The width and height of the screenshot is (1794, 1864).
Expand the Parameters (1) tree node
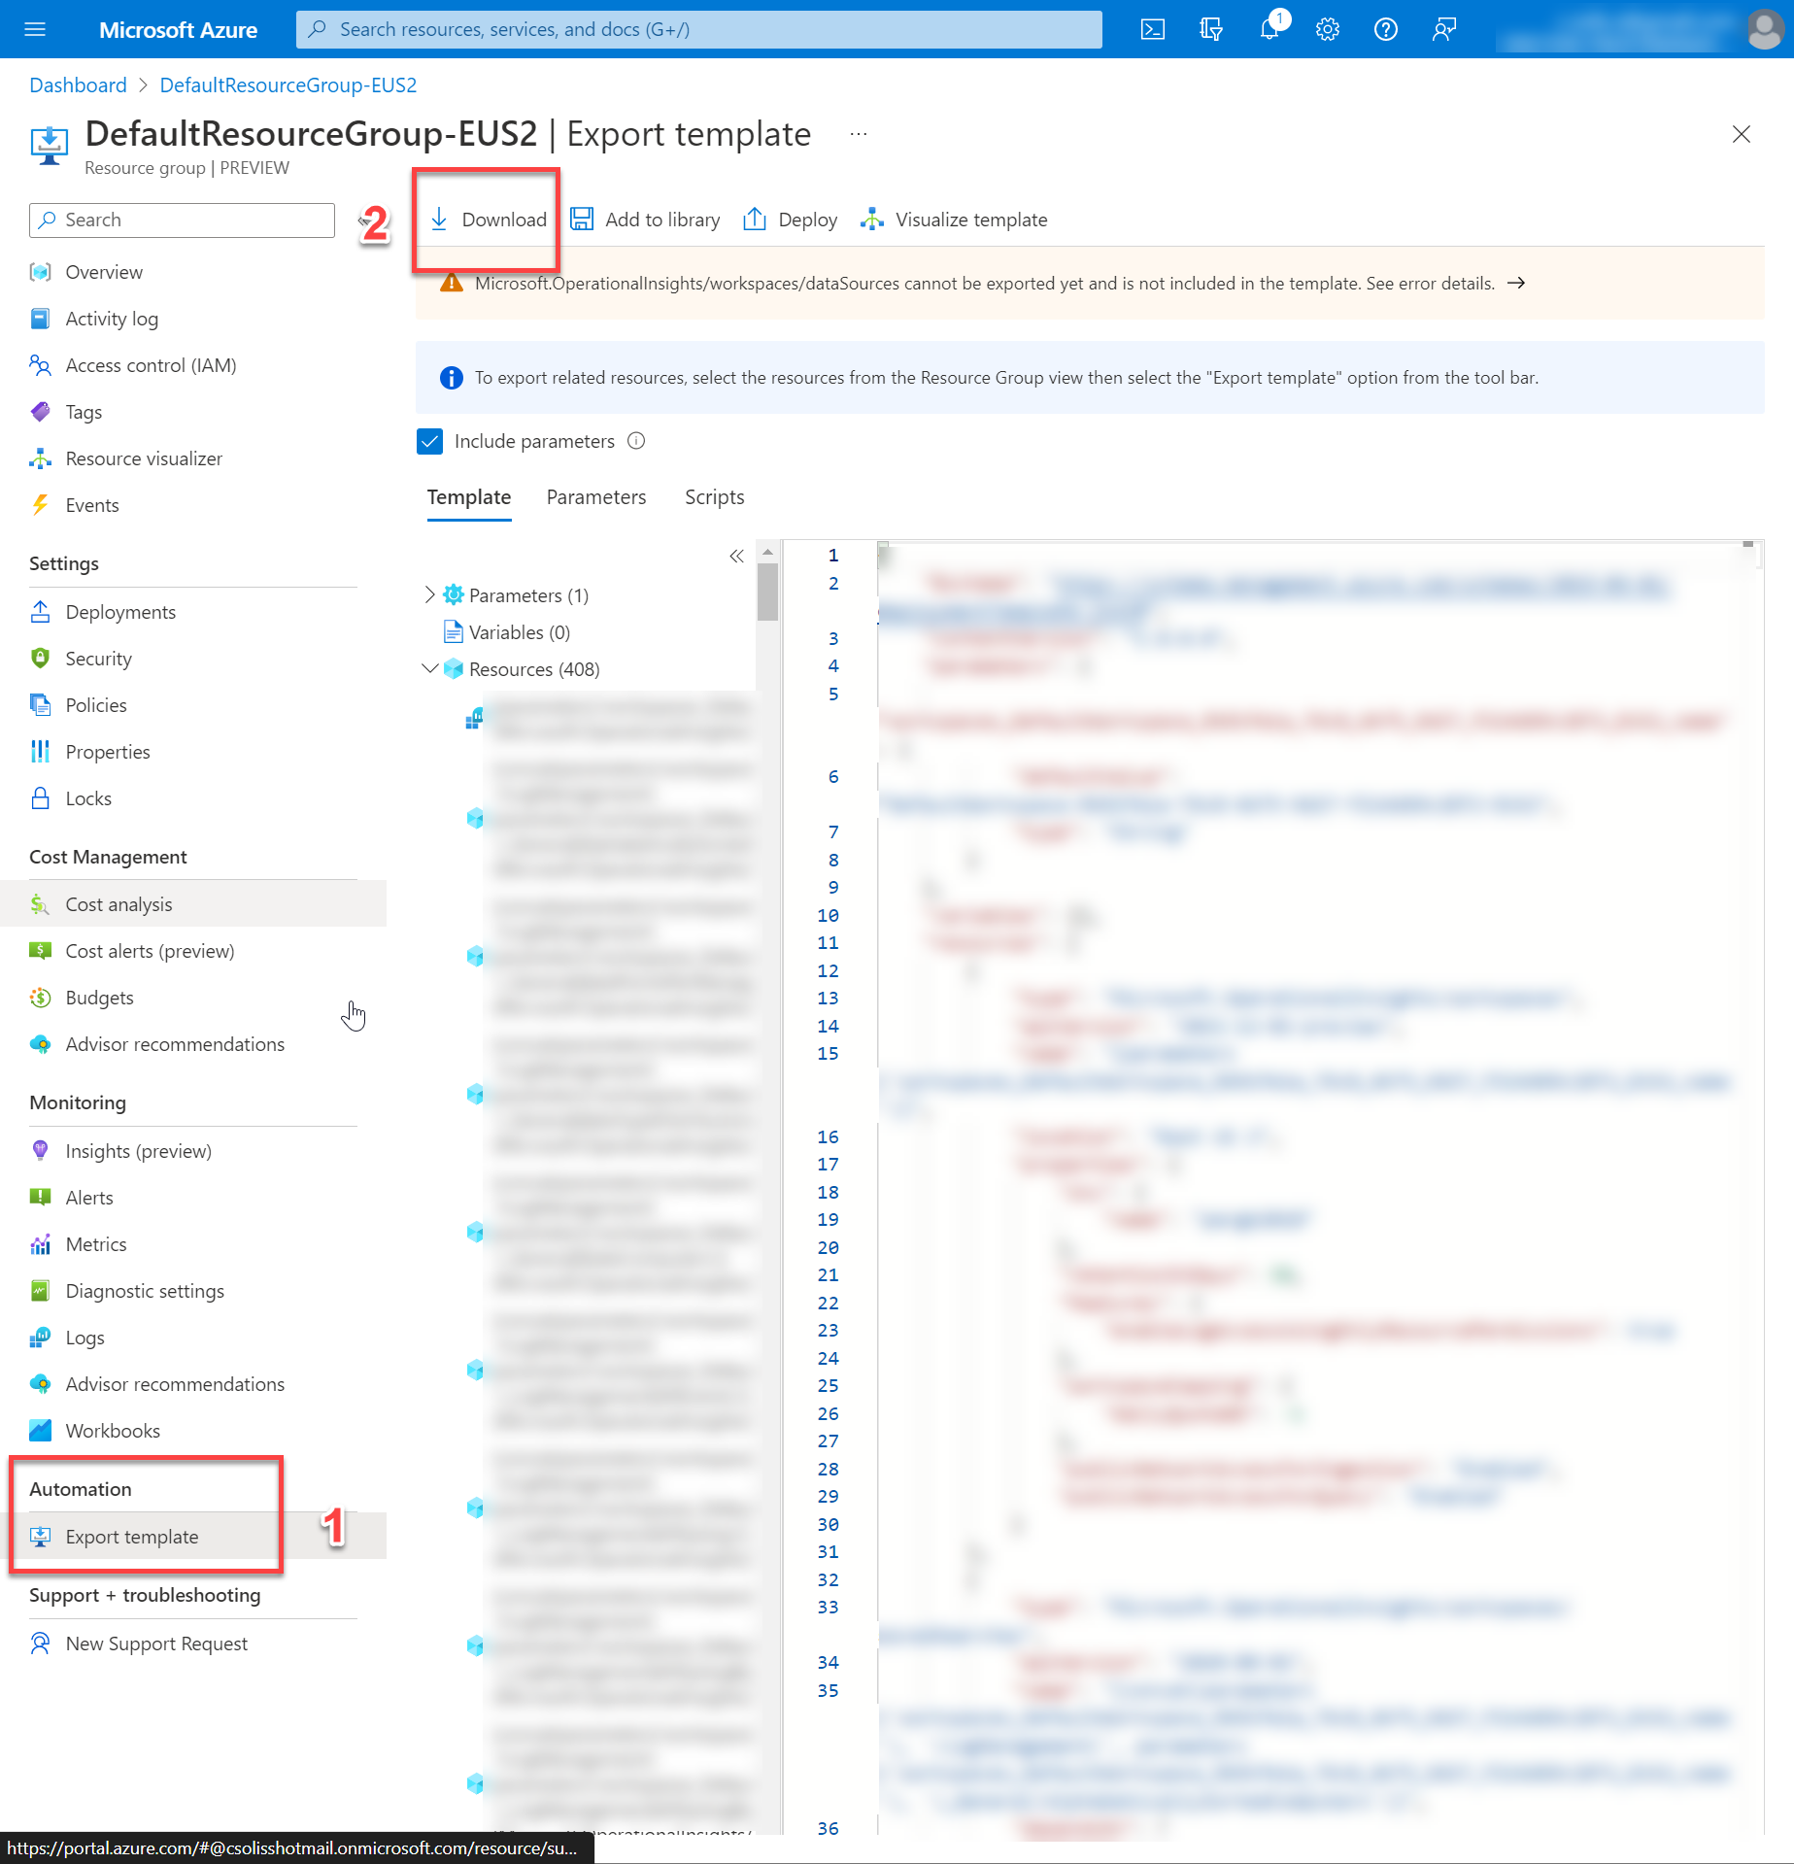pyautogui.click(x=429, y=594)
